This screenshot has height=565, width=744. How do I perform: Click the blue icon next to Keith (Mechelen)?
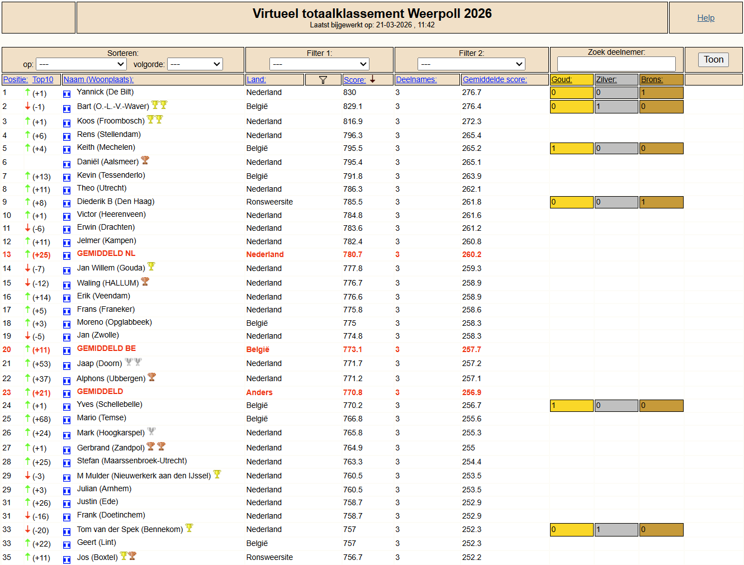67,149
